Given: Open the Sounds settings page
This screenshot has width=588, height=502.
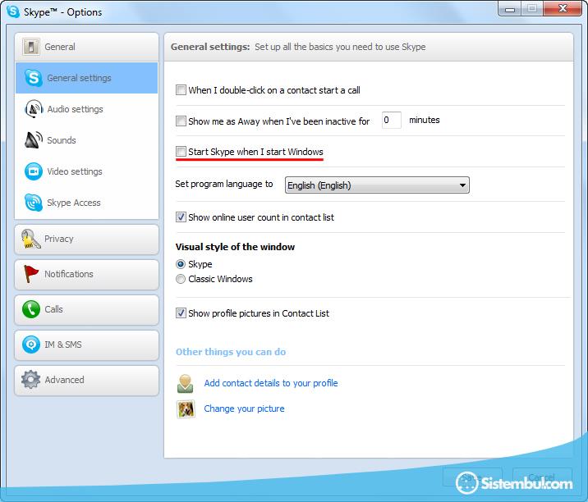Looking at the screenshot, I should click(86, 140).
